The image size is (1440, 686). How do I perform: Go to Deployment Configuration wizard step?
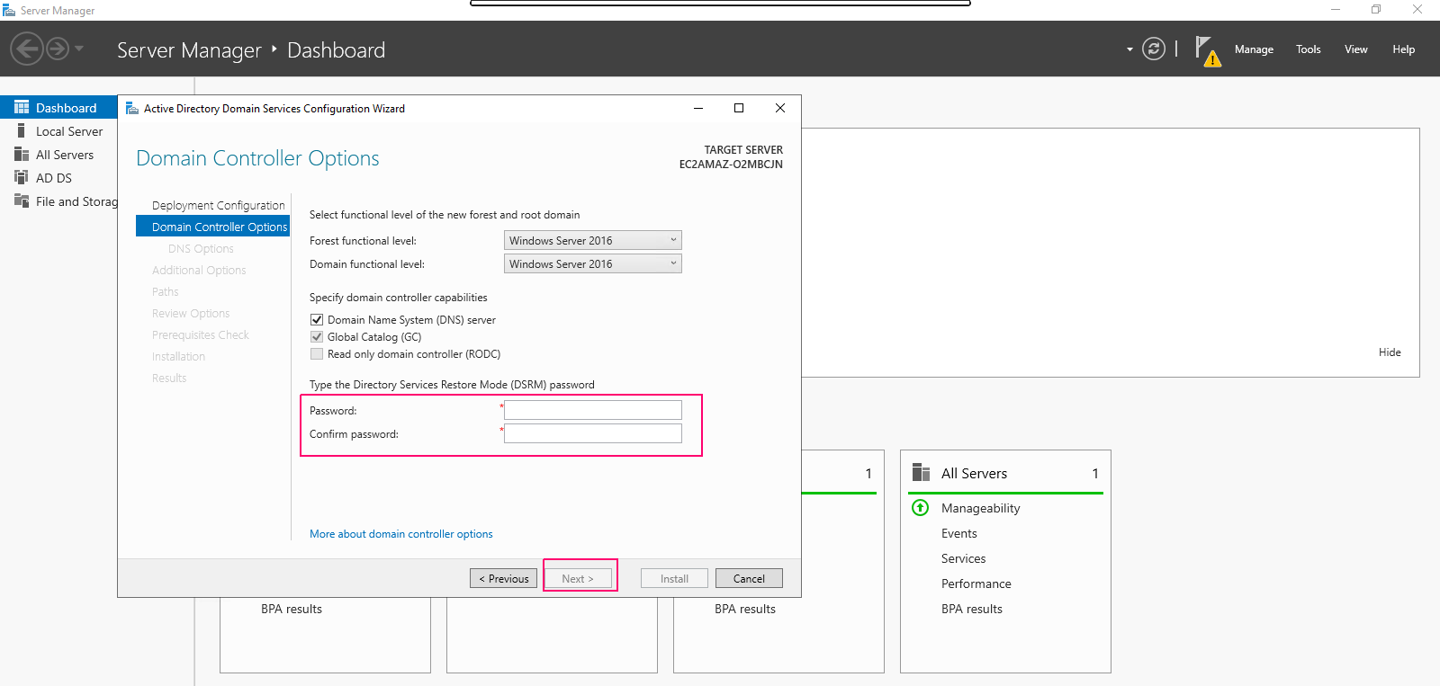tap(218, 205)
